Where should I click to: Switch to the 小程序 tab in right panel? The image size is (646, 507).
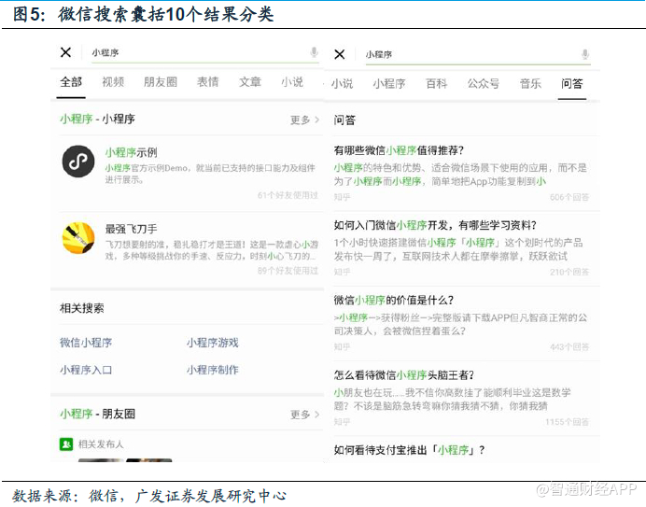(389, 84)
